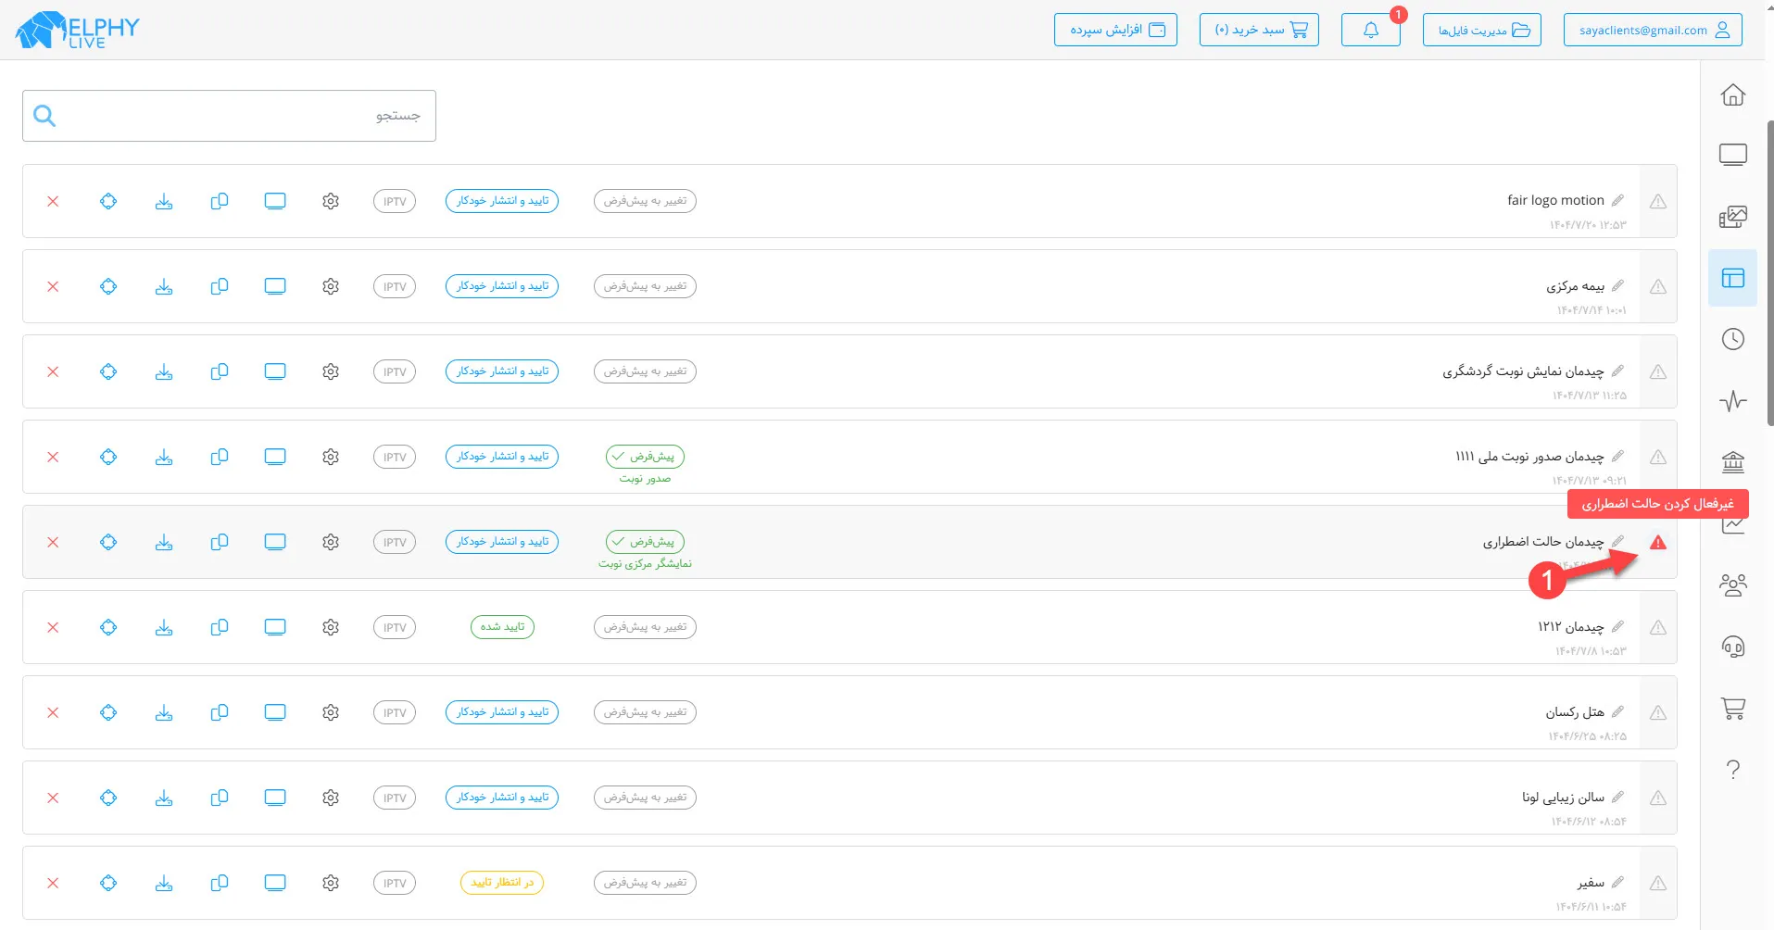Screen dimensions: 1774x930
Task: Open the notifications bell
Action: coord(1370,30)
